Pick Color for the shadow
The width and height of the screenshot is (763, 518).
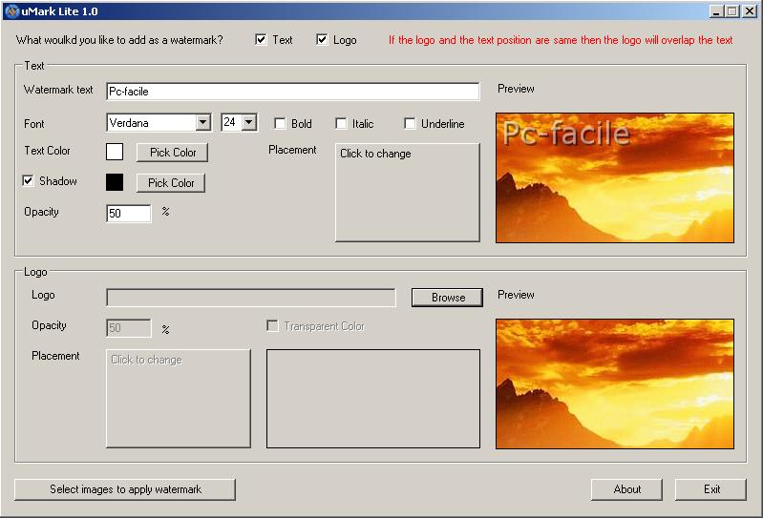tap(171, 183)
